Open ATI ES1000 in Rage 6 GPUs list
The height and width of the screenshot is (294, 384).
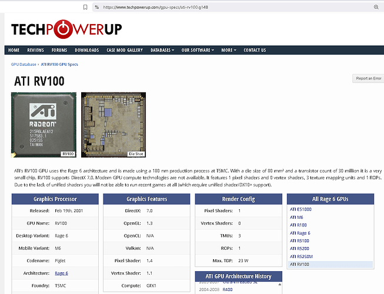coord(300,209)
